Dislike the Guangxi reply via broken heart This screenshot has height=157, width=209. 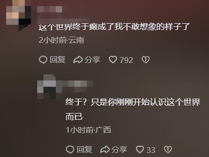click(168, 149)
